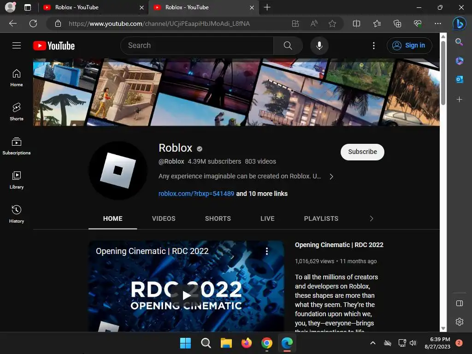Open History in the sidebar
The image size is (472, 354).
[17, 214]
